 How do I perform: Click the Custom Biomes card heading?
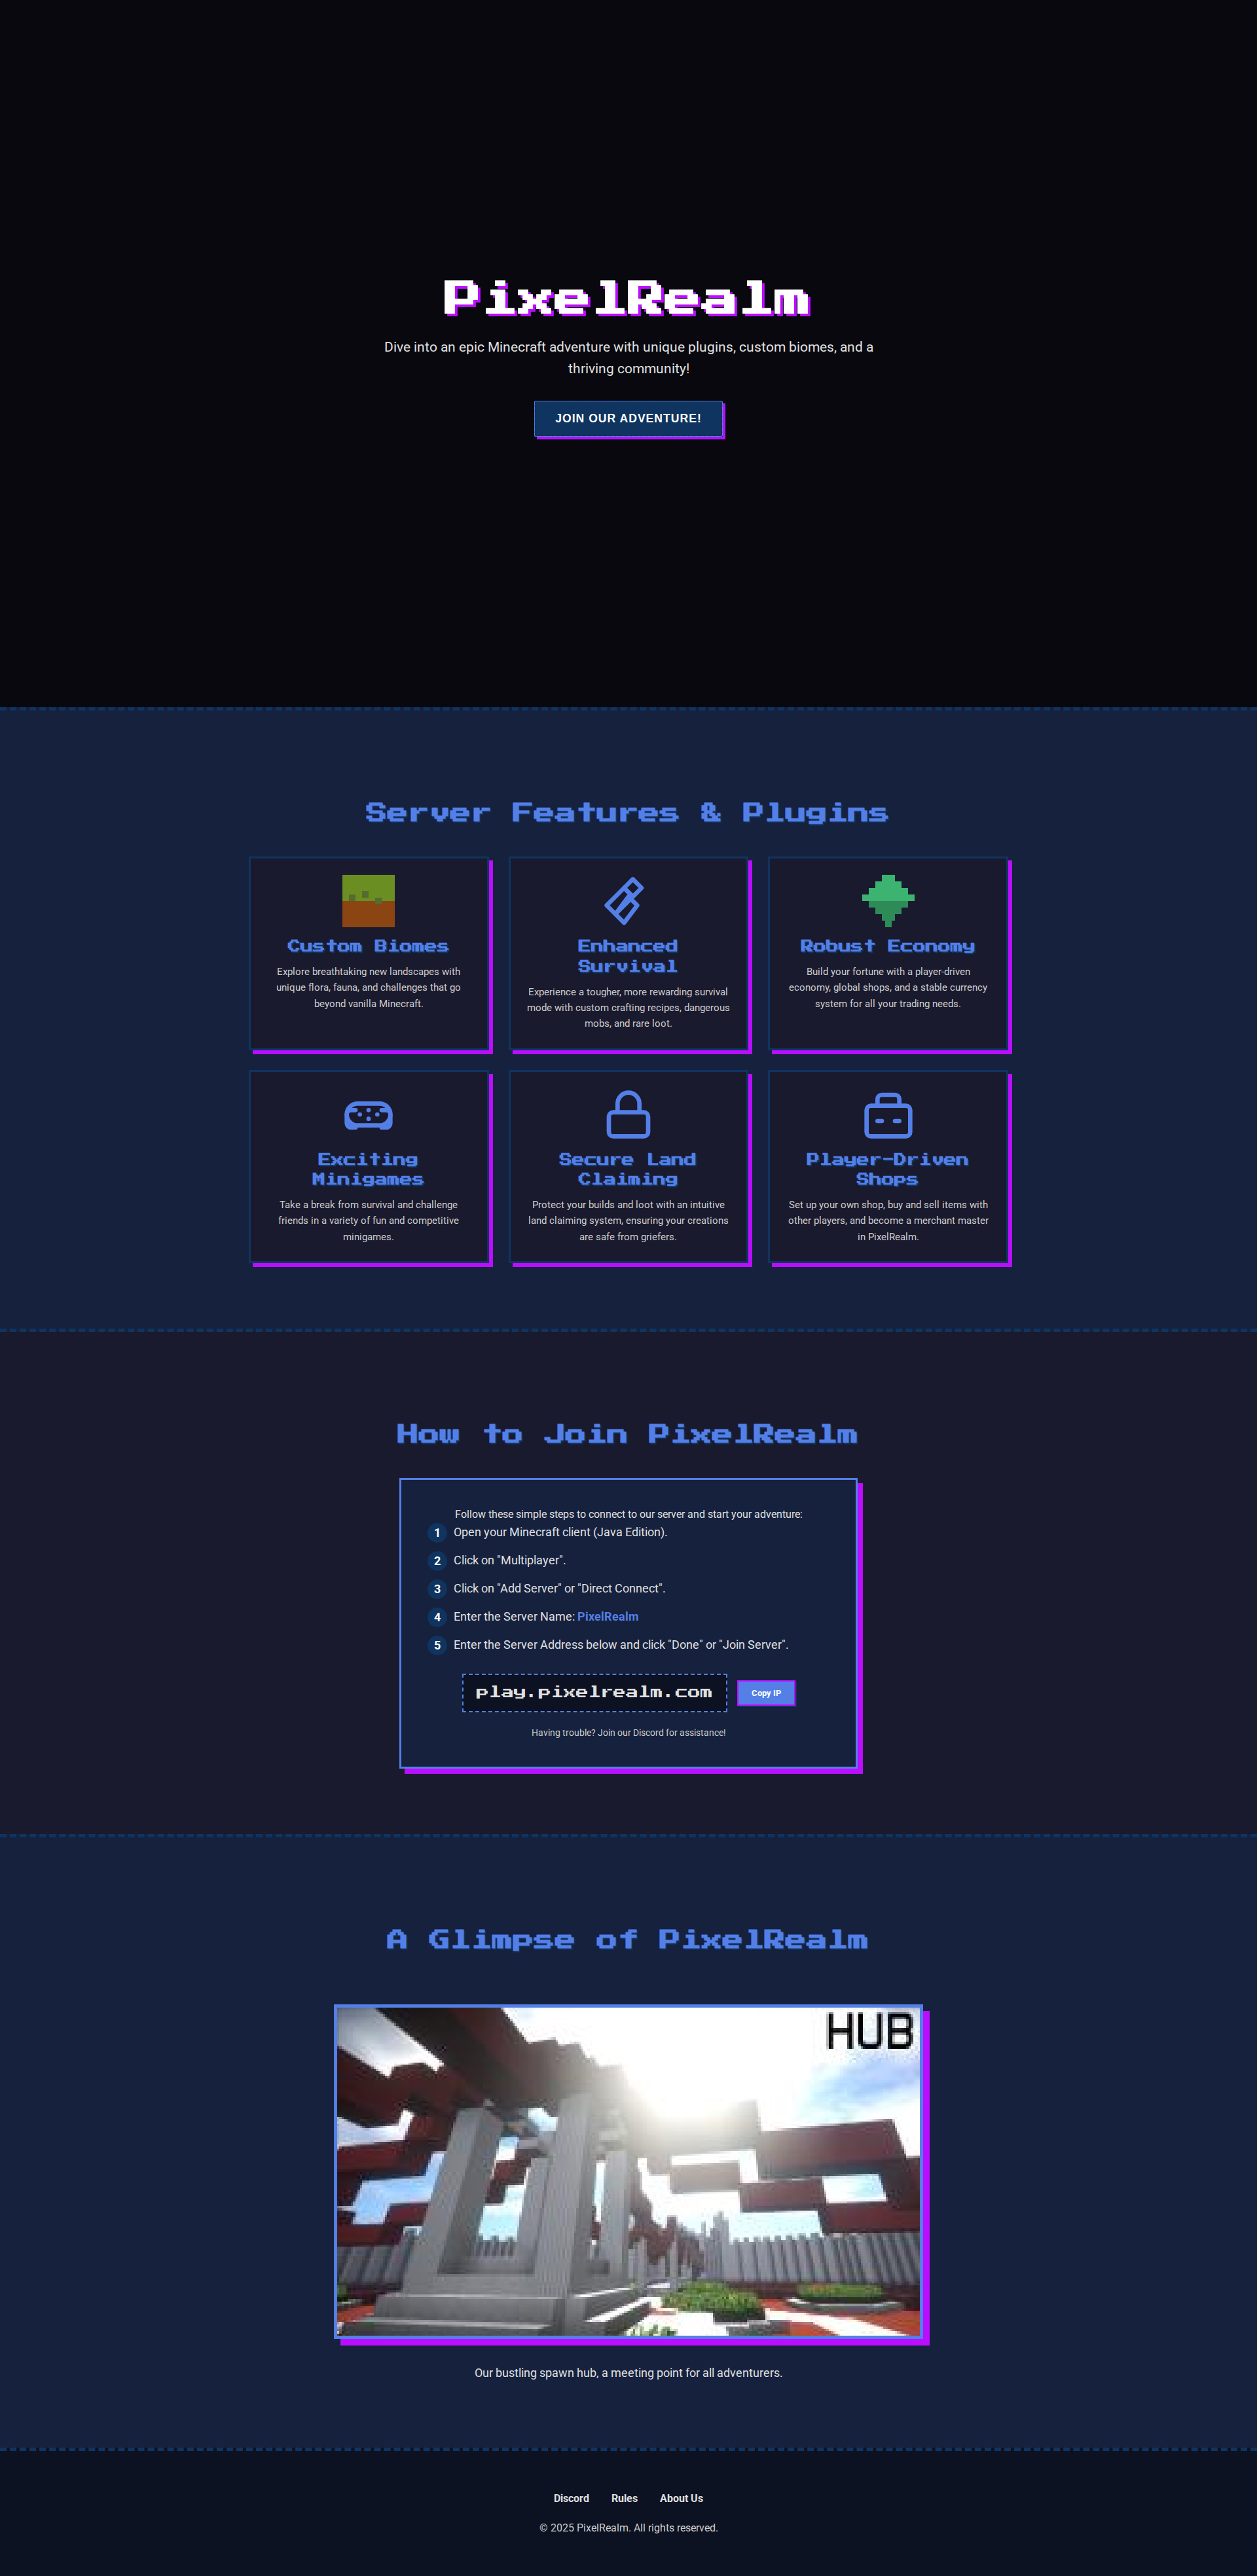pos(368,946)
